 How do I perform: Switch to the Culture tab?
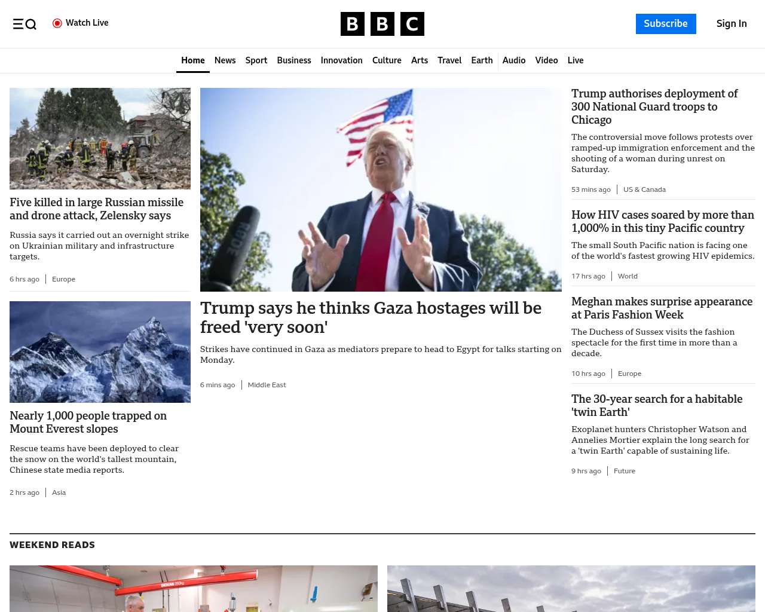[x=387, y=60]
